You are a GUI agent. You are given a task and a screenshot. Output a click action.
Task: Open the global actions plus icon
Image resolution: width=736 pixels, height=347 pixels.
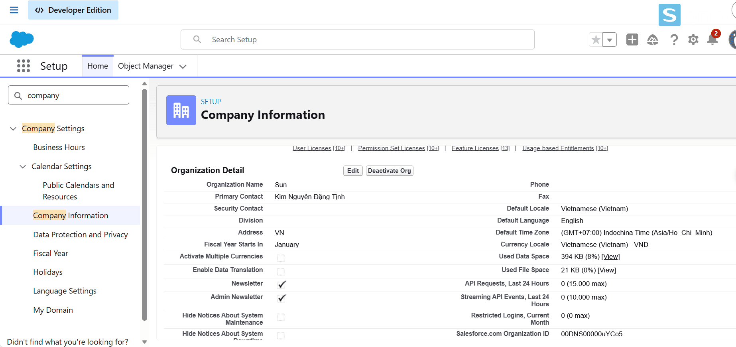(x=632, y=39)
